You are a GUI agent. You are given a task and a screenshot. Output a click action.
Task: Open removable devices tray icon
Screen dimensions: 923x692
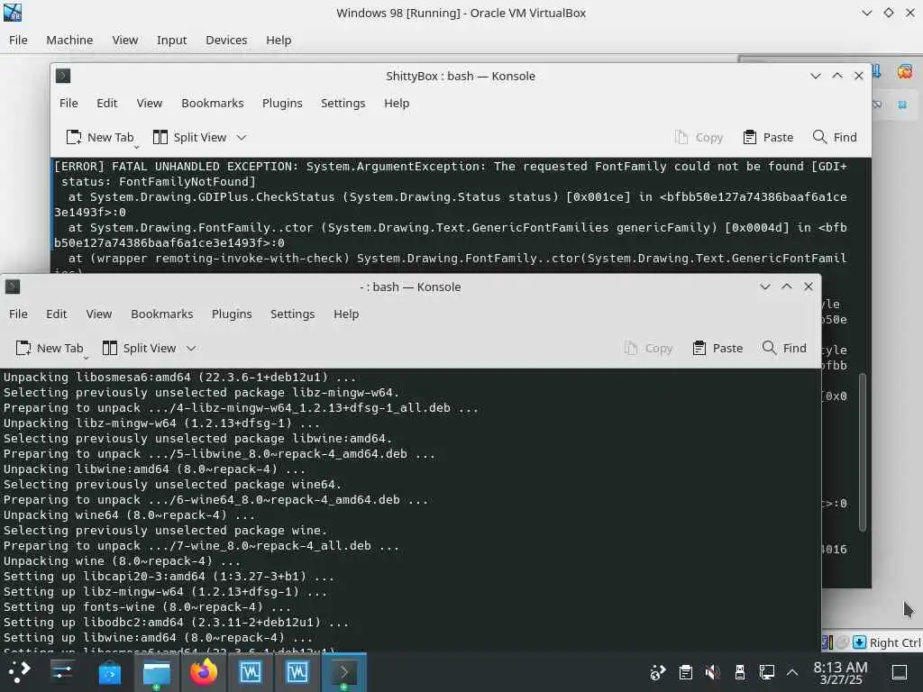[740, 672]
